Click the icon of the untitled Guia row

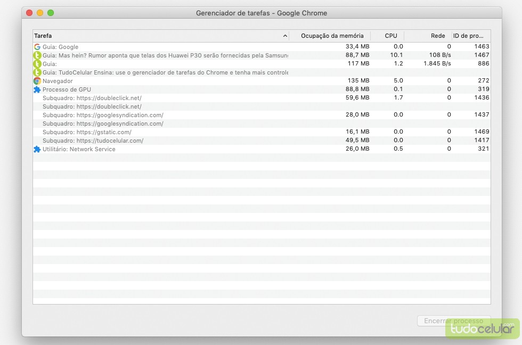click(x=37, y=64)
